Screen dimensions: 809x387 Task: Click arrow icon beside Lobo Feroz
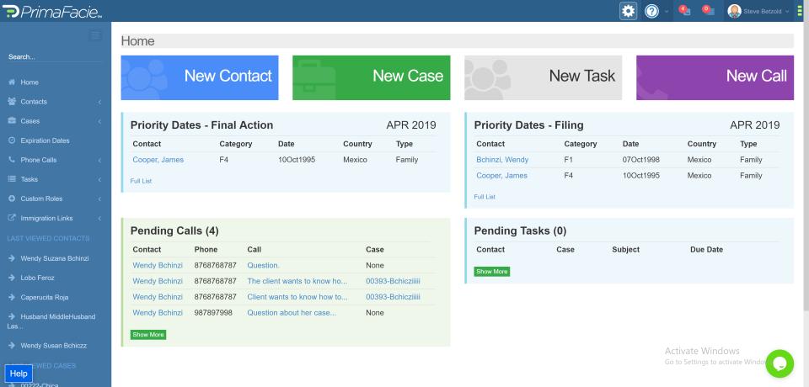click(11, 278)
